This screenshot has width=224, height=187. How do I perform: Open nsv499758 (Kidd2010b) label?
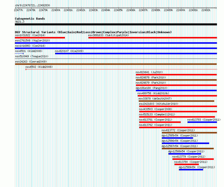[153, 93]
